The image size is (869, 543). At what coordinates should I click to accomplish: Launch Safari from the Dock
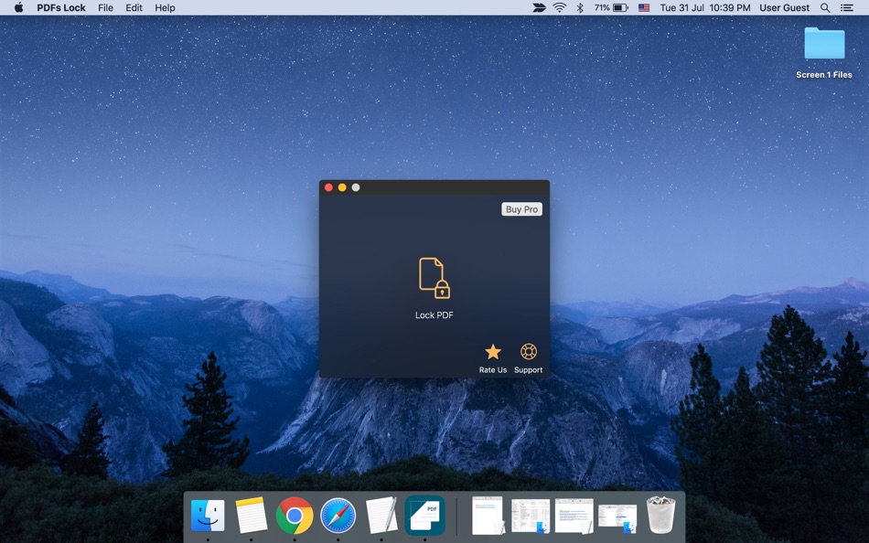(338, 516)
